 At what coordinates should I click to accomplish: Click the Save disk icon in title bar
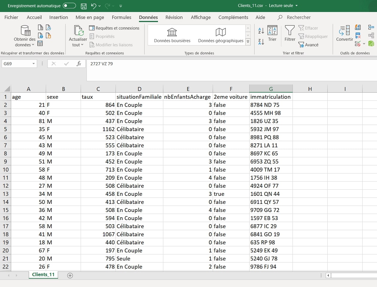[84, 6]
